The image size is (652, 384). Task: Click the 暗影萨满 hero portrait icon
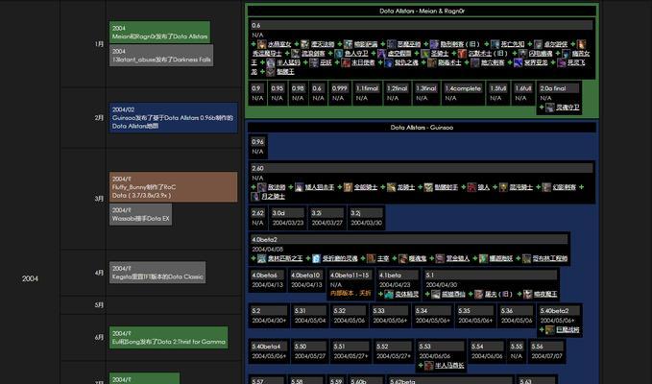[x=348, y=44]
